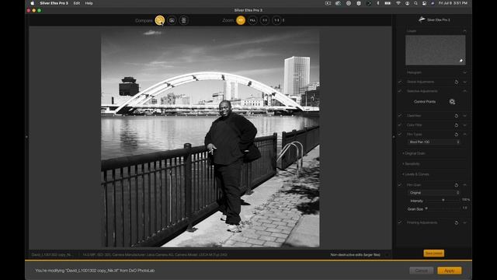Reset the Color Filter settings
Viewport: 497px width, 280px height.
457,125
